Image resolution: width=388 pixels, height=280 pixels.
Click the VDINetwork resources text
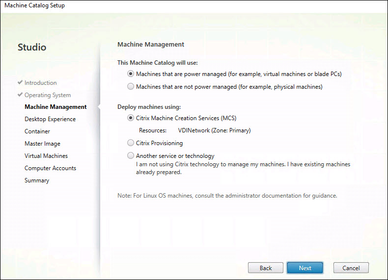point(214,131)
